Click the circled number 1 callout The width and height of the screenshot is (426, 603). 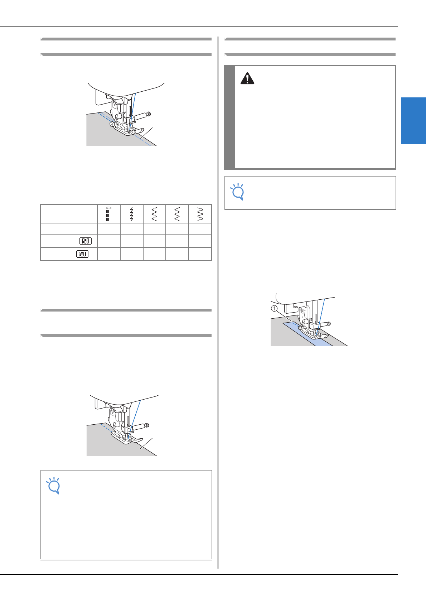click(274, 308)
